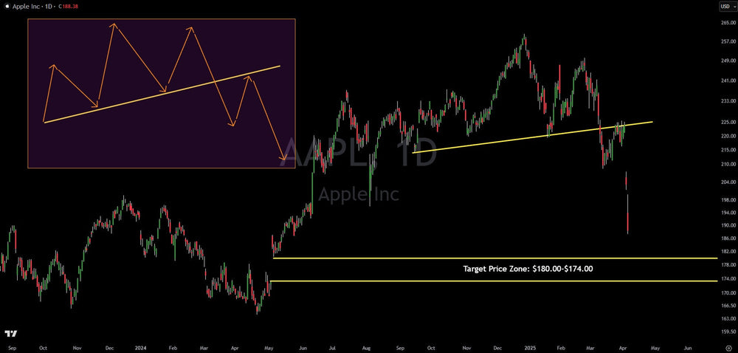The width and height of the screenshot is (738, 353).
Task: Click the TradingView logo in the bottom-left corner
Action: point(10,333)
